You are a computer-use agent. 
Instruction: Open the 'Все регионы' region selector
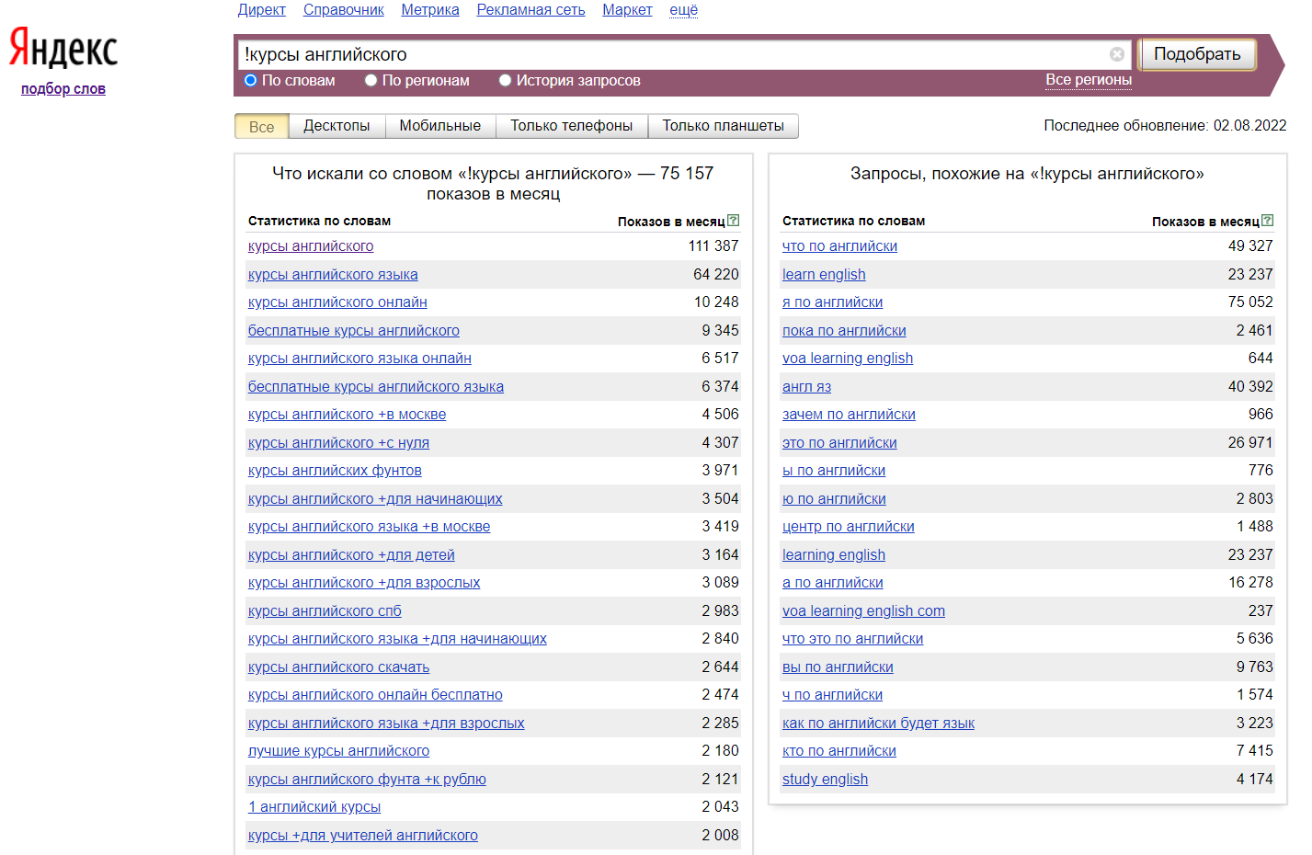pos(1088,80)
